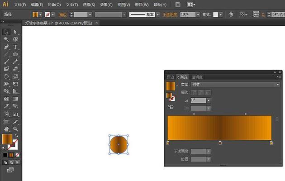285x181 pixels.
Task: Select the Paintbrush tool
Action: (x=6, y=62)
